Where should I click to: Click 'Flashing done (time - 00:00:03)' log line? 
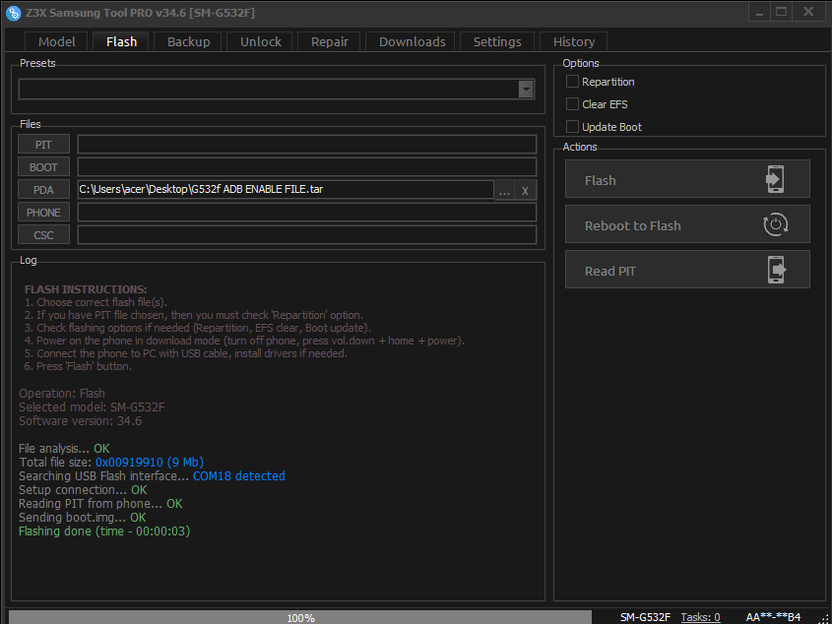pyautogui.click(x=104, y=531)
